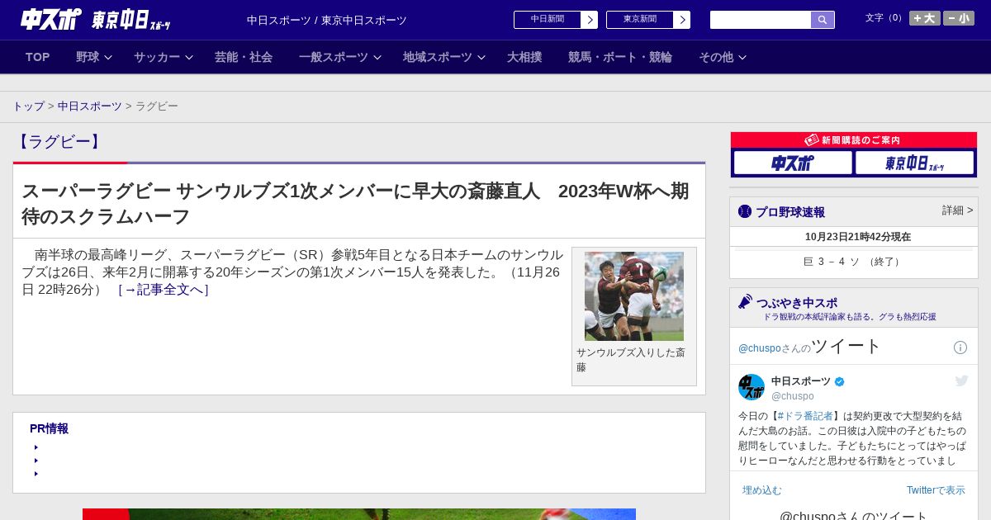Click the 巨 3−4 ソ score result
The height and width of the screenshot is (520, 991).
pos(853,262)
